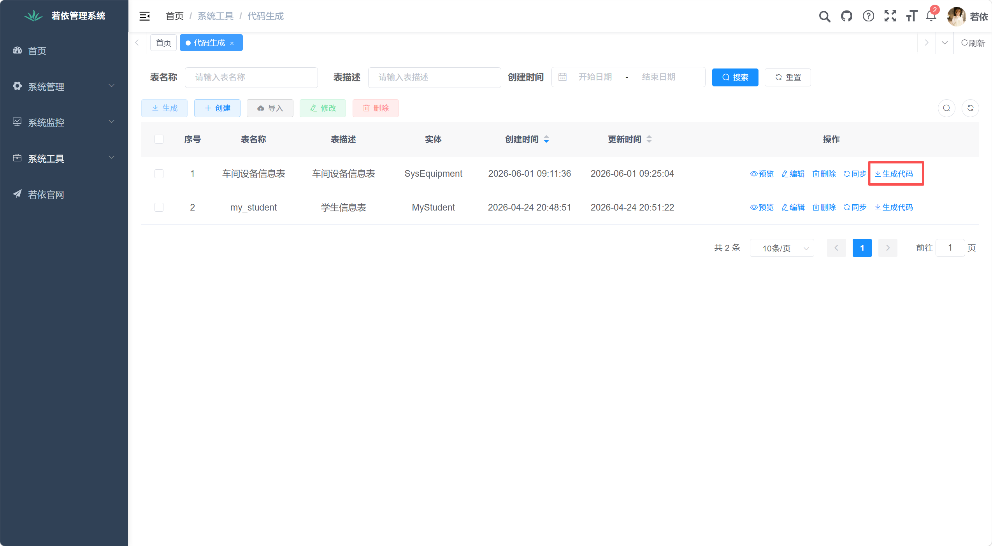Toggle the search bar visibility round icon
This screenshot has height=546, width=992.
point(946,108)
